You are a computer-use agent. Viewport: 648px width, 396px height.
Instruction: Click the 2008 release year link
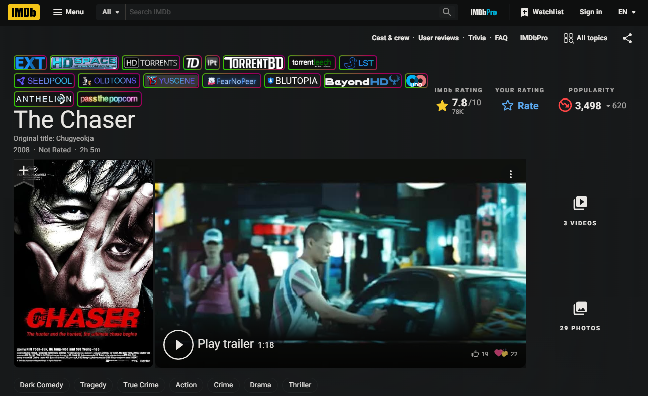click(22, 150)
